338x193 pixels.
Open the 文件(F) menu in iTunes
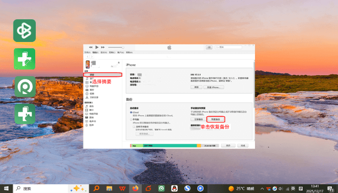pyautogui.click(x=87, y=52)
